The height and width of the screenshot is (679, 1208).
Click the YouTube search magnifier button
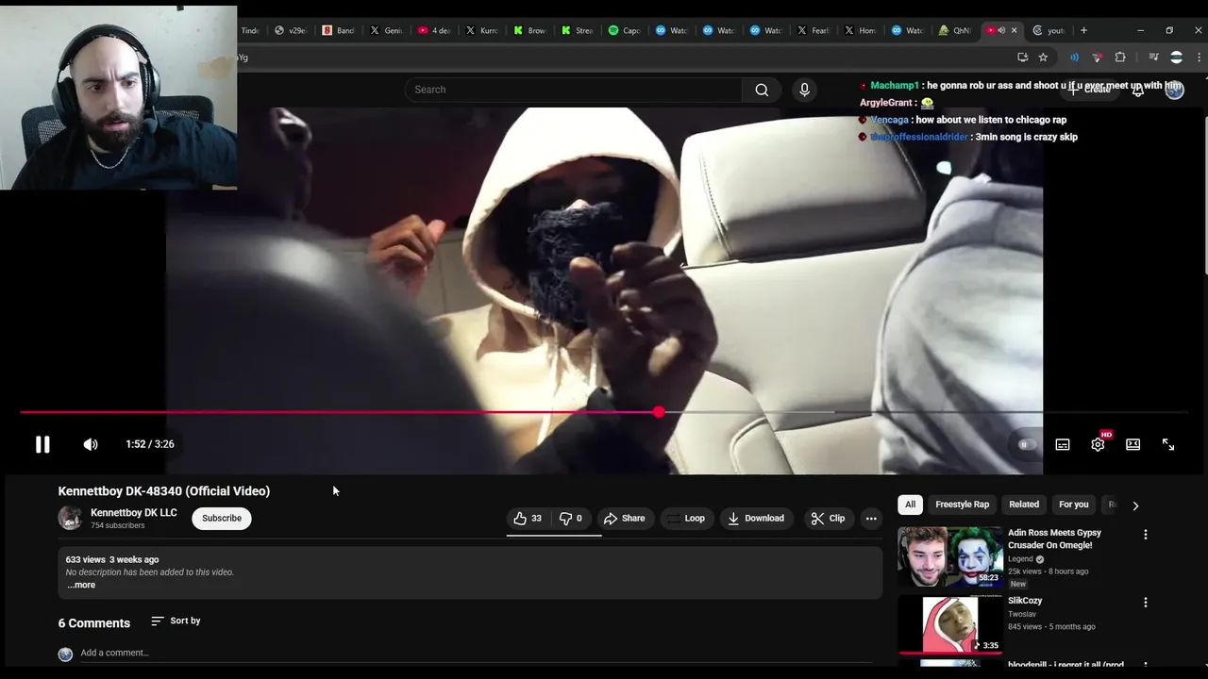coord(762,90)
